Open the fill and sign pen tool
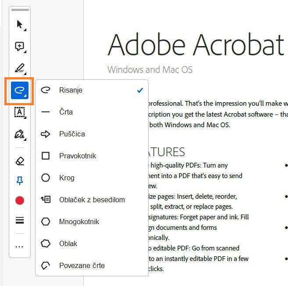The image size is (288, 286). [x=19, y=135]
